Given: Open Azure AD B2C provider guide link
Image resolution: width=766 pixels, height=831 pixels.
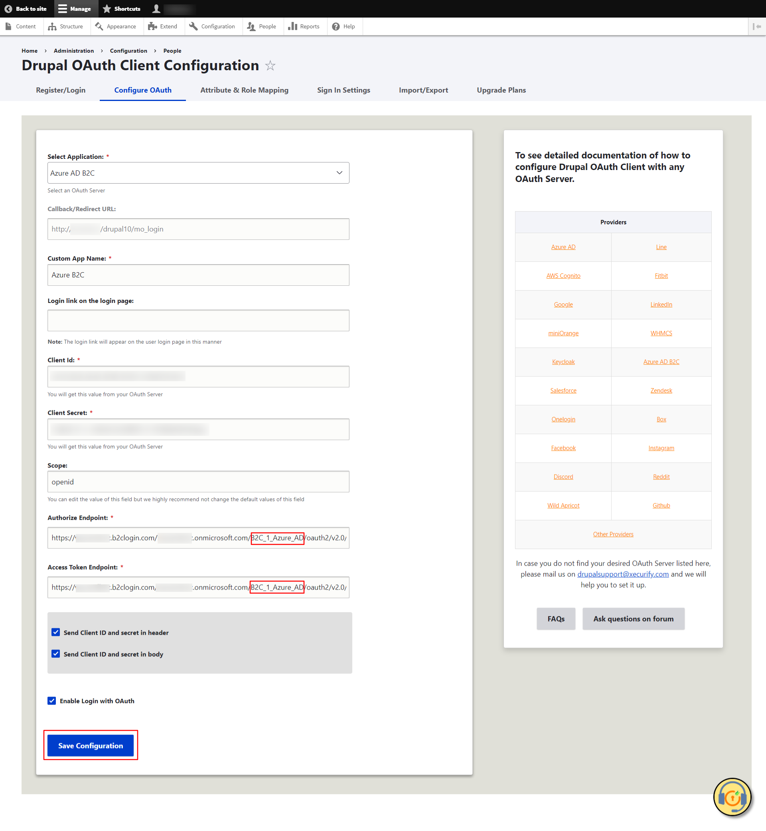Looking at the screenshot, I should pos(661,362).
